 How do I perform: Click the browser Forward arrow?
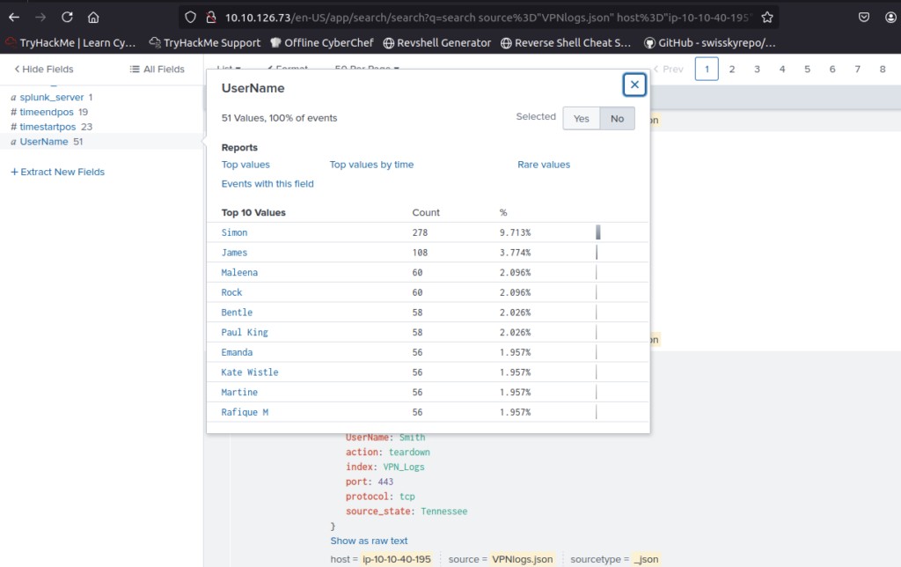tap(40, 18)
